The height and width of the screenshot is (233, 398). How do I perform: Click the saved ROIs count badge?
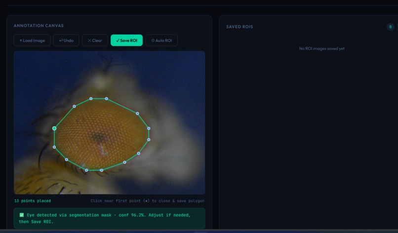pos(391,27)
